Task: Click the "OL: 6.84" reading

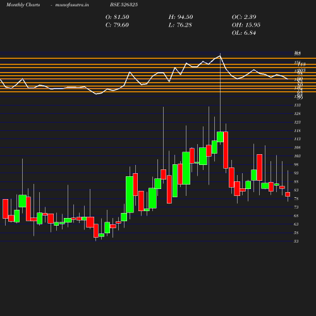Action: [x=244, y=33]
